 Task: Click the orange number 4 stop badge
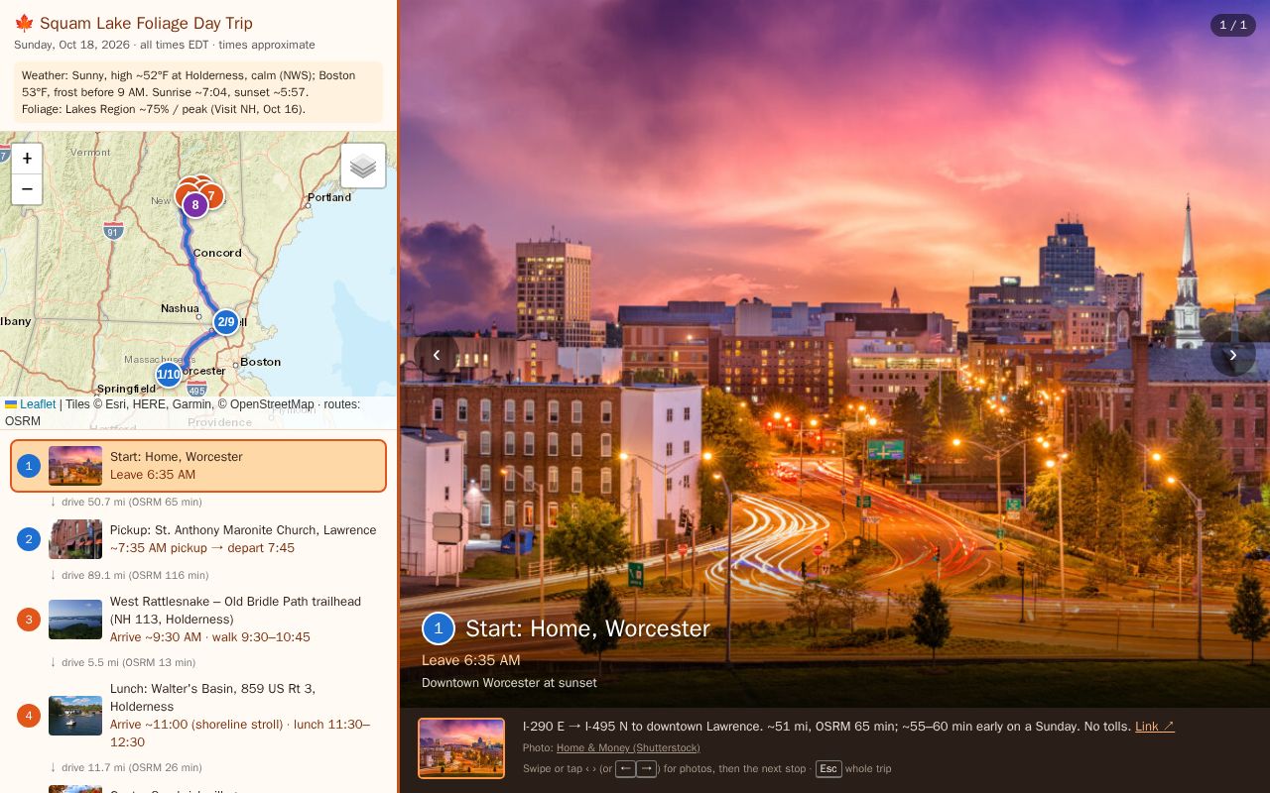tap(29, 716)
